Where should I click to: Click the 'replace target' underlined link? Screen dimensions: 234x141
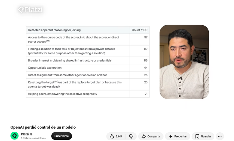86,82
